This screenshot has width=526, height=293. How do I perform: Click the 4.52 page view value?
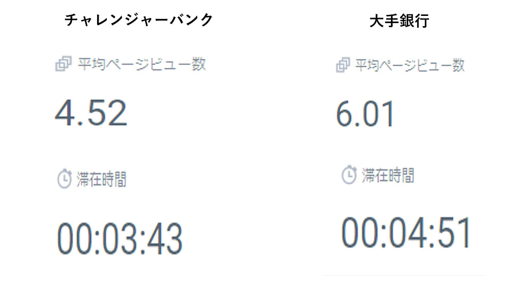point(91,113)
